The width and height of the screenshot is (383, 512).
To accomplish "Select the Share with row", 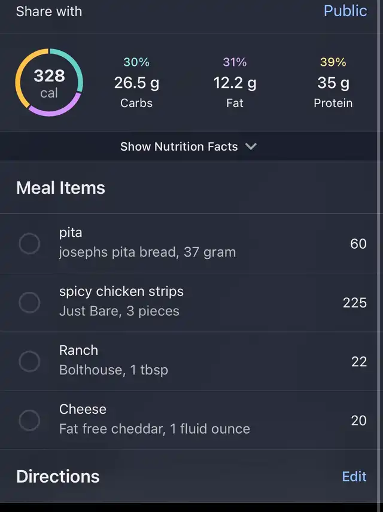I will tap(191, 11).
